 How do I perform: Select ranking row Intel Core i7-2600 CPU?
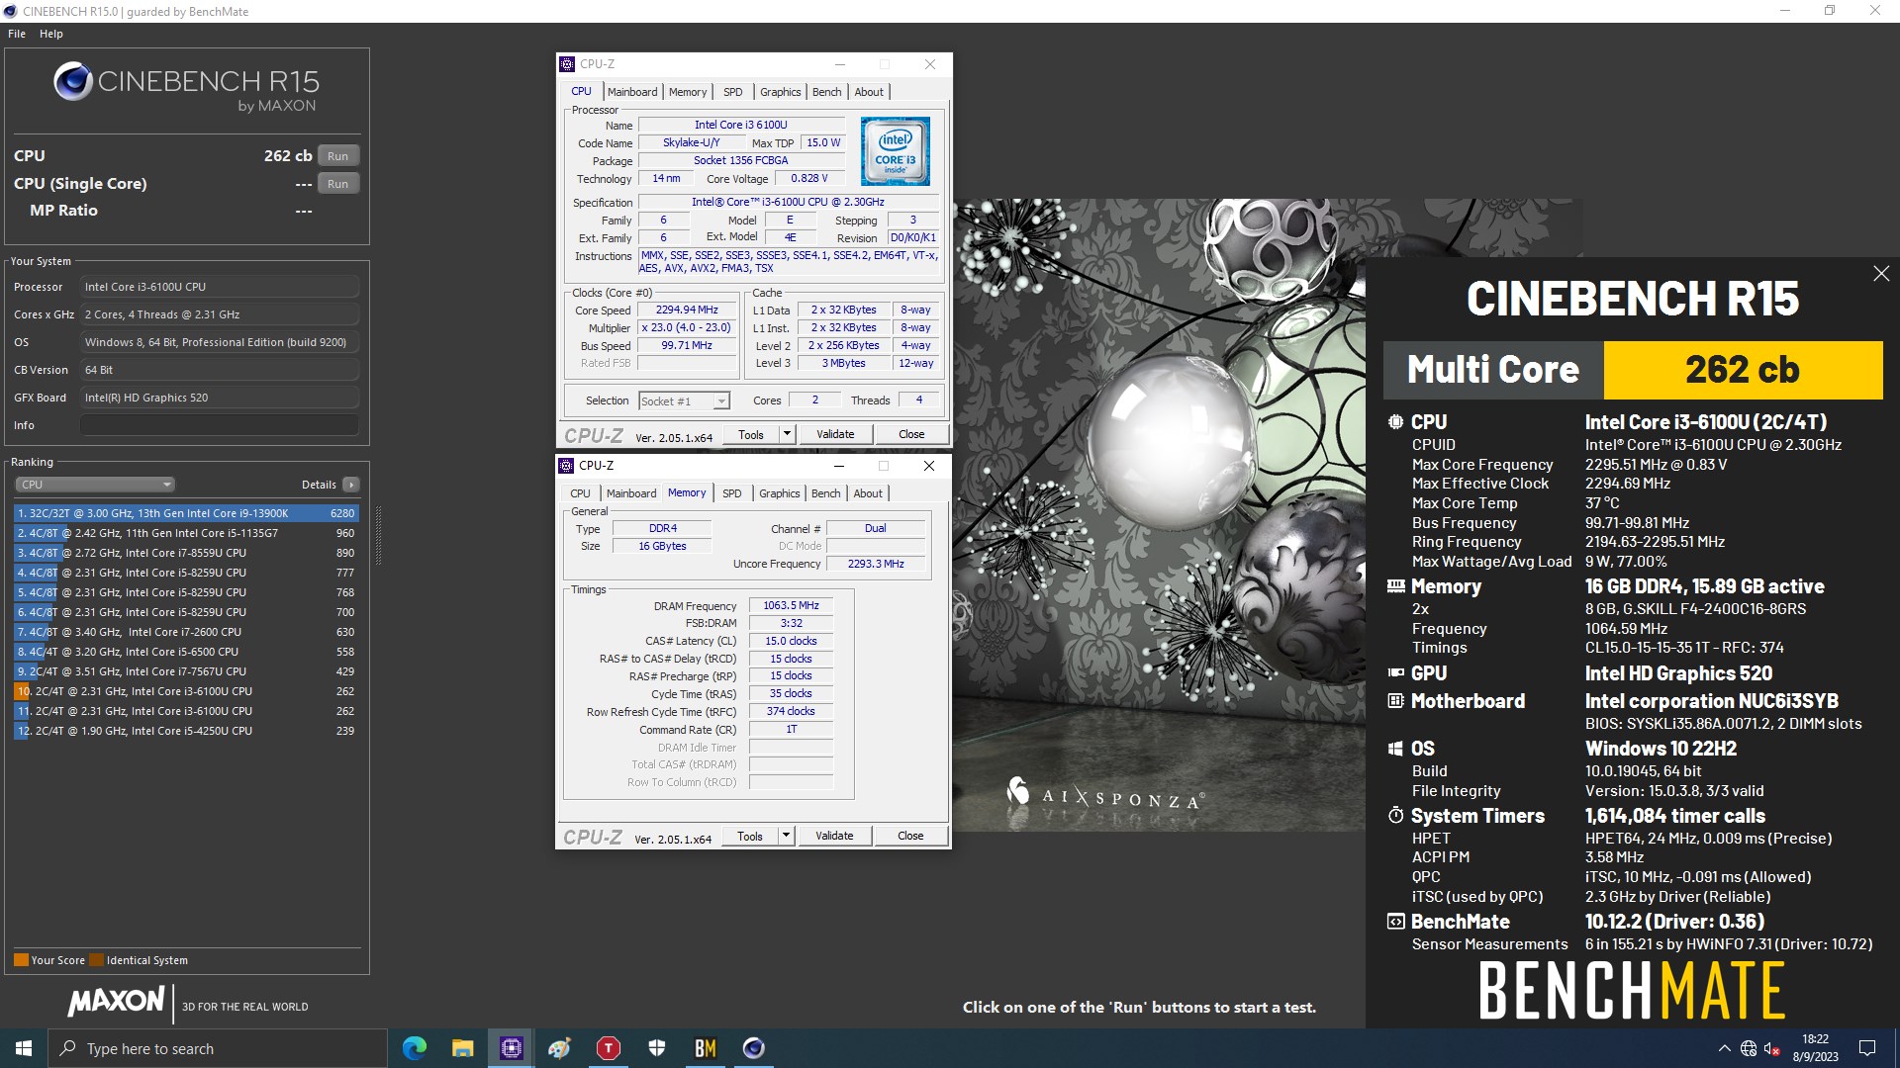pyautogui.click(x=186, y=632)
